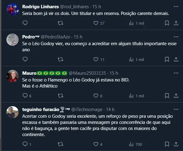Open Rodrigo Linhares' profile name link
The height and width of the screenshot is (151, 183).
pos(36,6)
